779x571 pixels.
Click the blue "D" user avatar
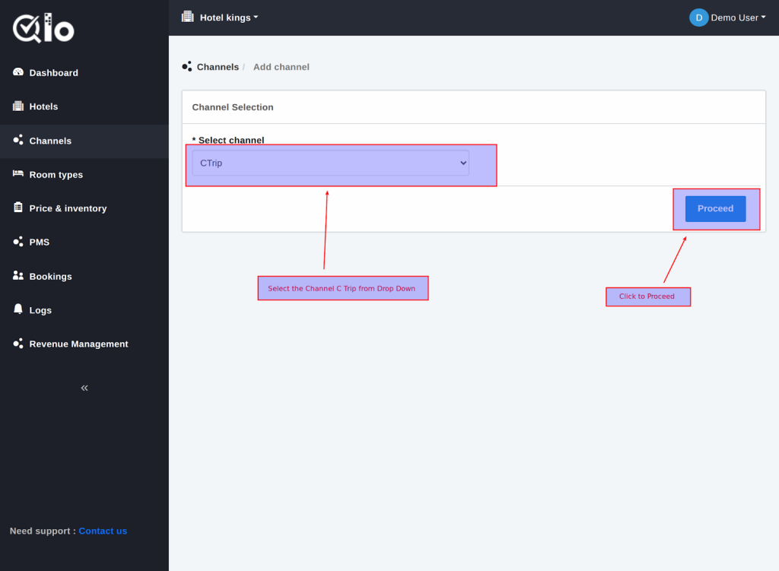[698, 17]
